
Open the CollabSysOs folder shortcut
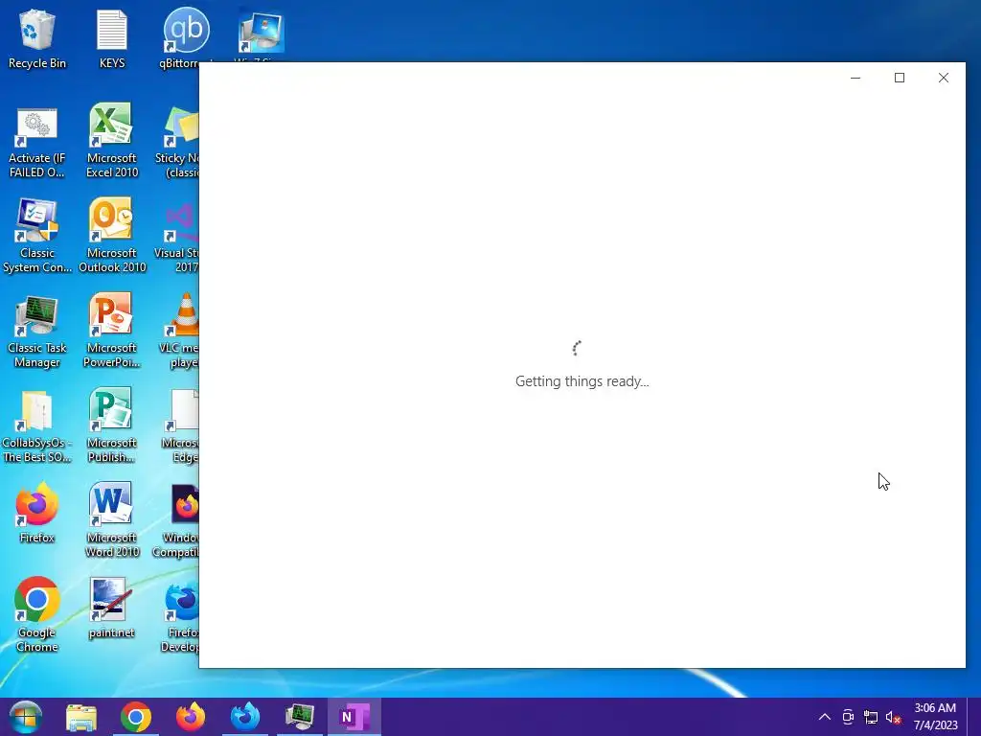37,427
